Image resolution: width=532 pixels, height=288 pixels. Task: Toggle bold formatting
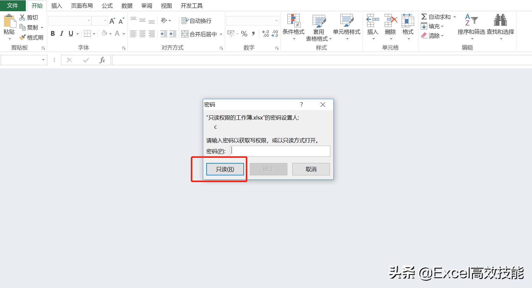click(52, 34)
